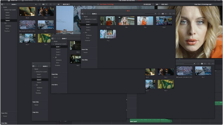
Task: Select Scene 1 bin in main Media Pool
Action: (8, 13)
